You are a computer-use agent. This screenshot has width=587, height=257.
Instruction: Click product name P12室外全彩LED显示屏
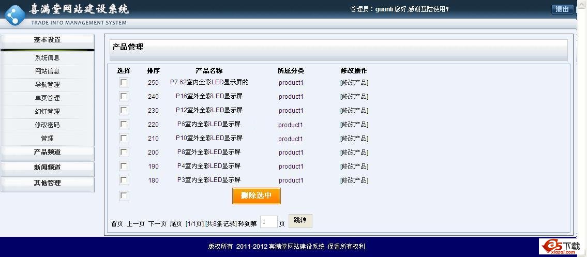coord(209,110)
